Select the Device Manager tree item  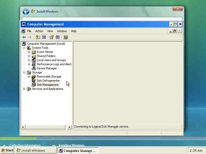pos(47,68)
